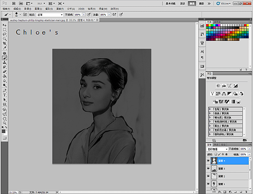Image resolution: width=253 pixels, height=194 pixels.
Task: Add an Exposure adjustment
Action: 235,86
